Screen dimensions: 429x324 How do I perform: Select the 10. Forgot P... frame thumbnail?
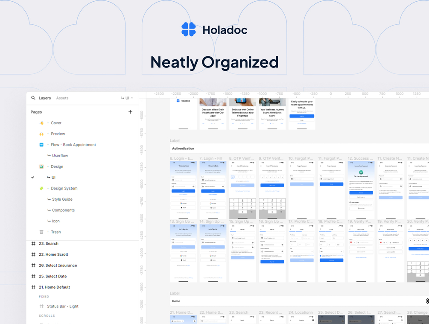pos(302,190)
